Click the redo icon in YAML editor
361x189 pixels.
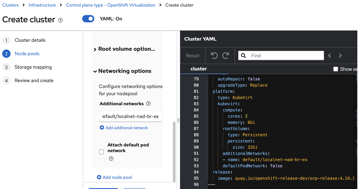[x=226, y=55]
